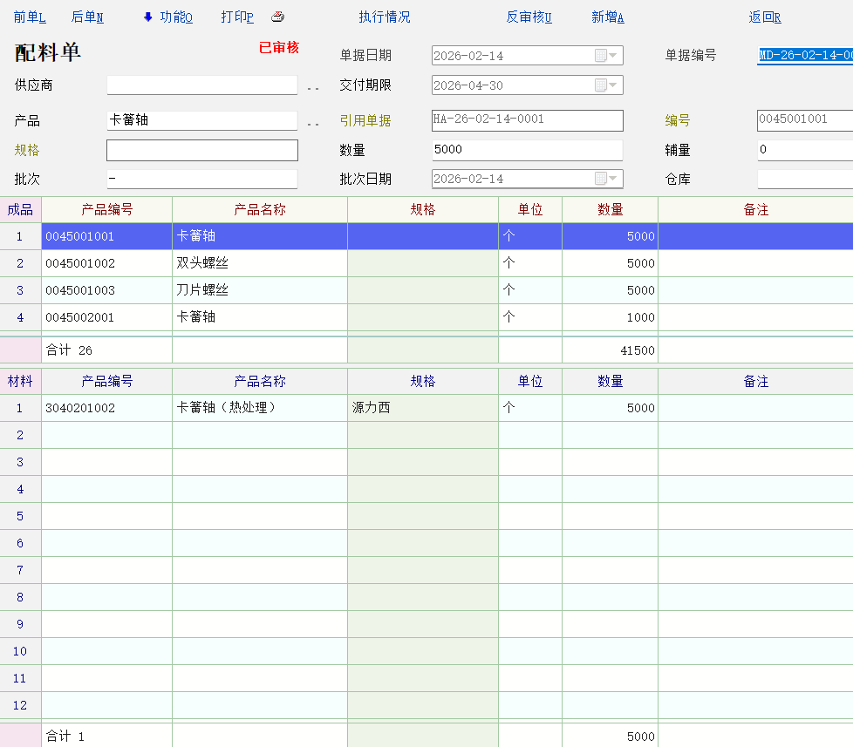Expand the 批次日期 date dropdown arrow
The image size is (853, 747).
(x=614, y=179)
